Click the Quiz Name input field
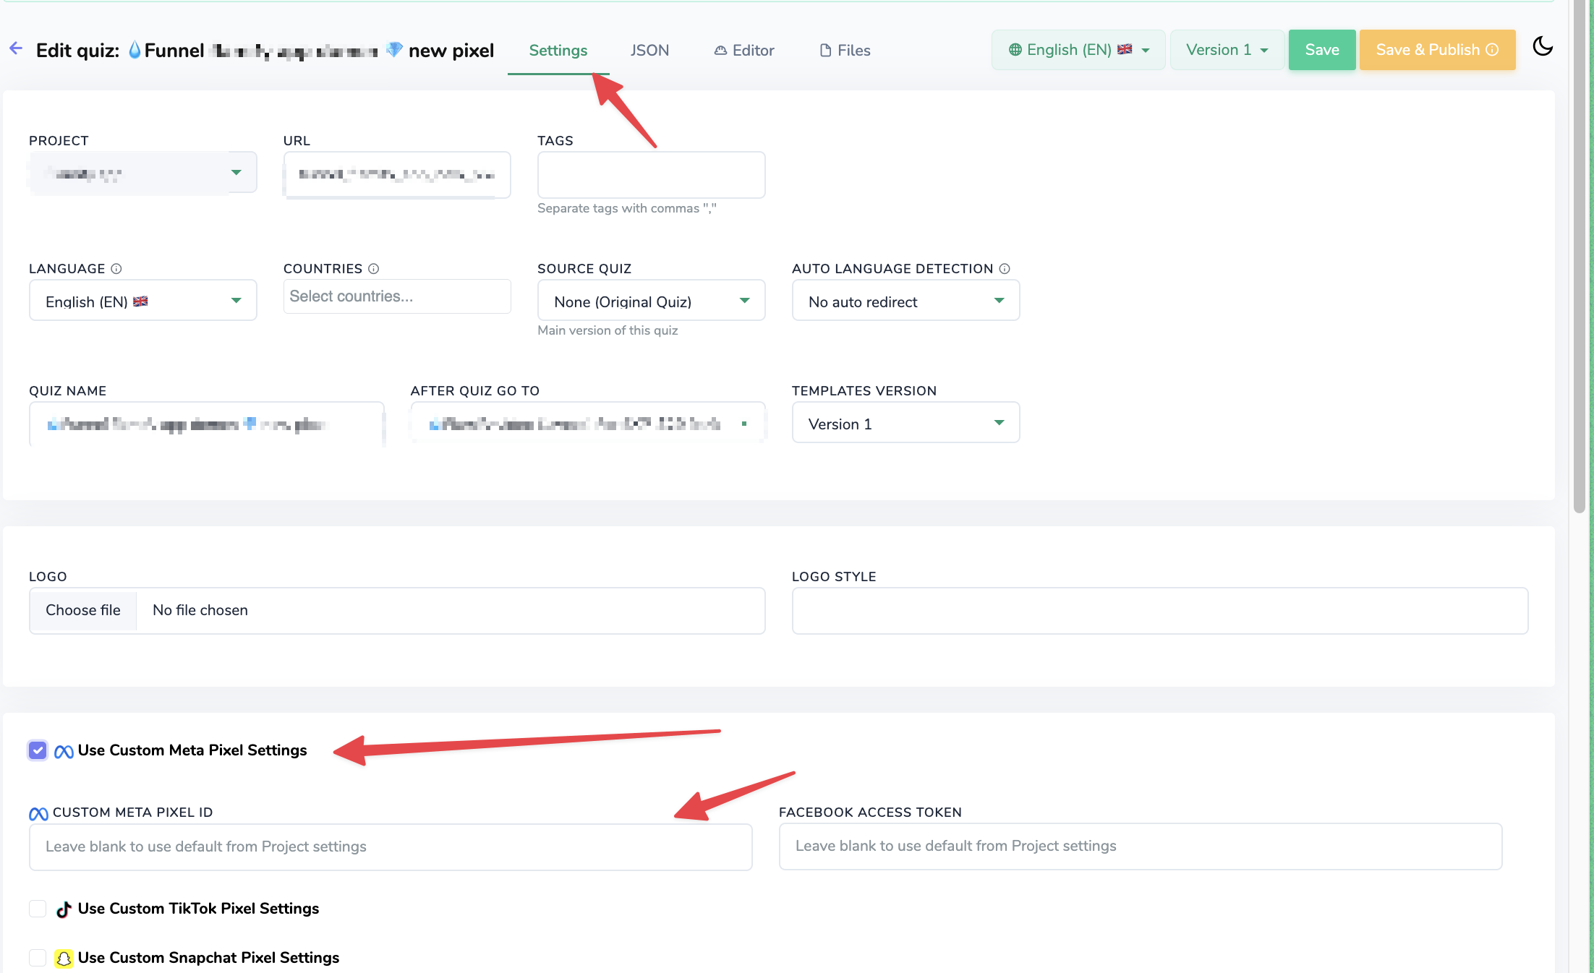1594x973 pixels. pos(207,424)
